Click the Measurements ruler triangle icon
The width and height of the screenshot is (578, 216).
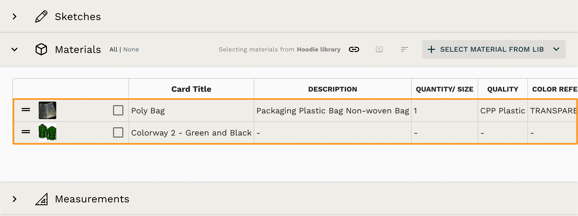[x=41, y=199]
